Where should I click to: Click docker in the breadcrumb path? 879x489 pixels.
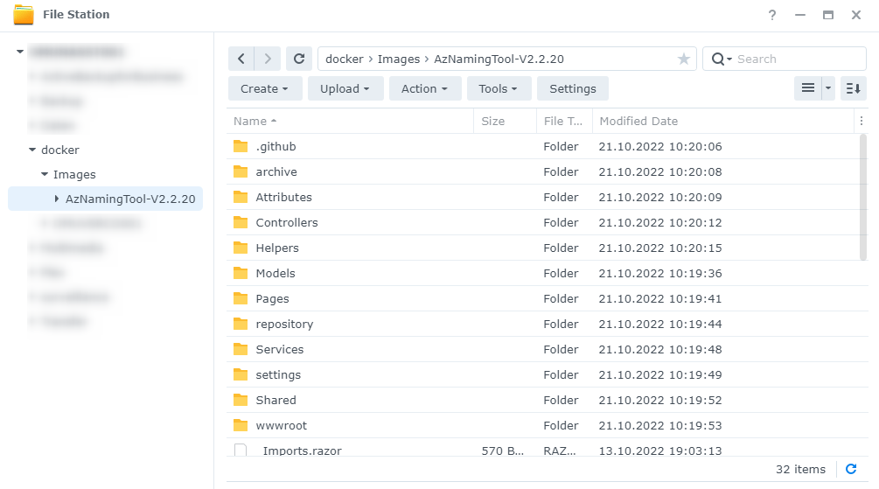click(345, 59)
